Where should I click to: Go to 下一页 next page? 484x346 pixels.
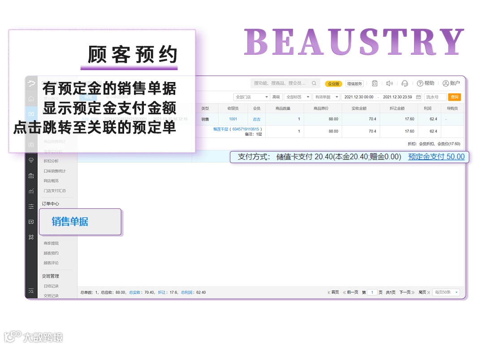(407, 292)
